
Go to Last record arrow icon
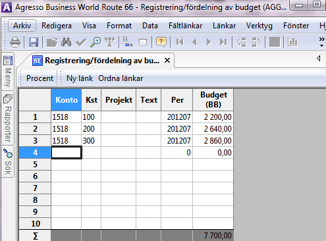(223, 42)
